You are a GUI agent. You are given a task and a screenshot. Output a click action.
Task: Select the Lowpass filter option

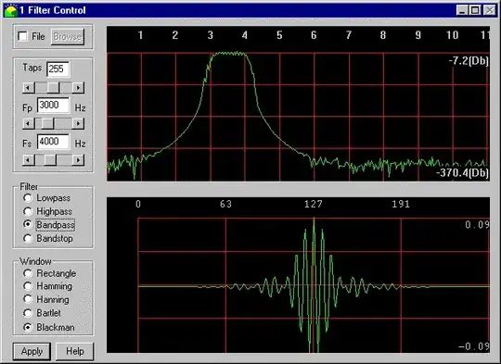coord(28,198)
